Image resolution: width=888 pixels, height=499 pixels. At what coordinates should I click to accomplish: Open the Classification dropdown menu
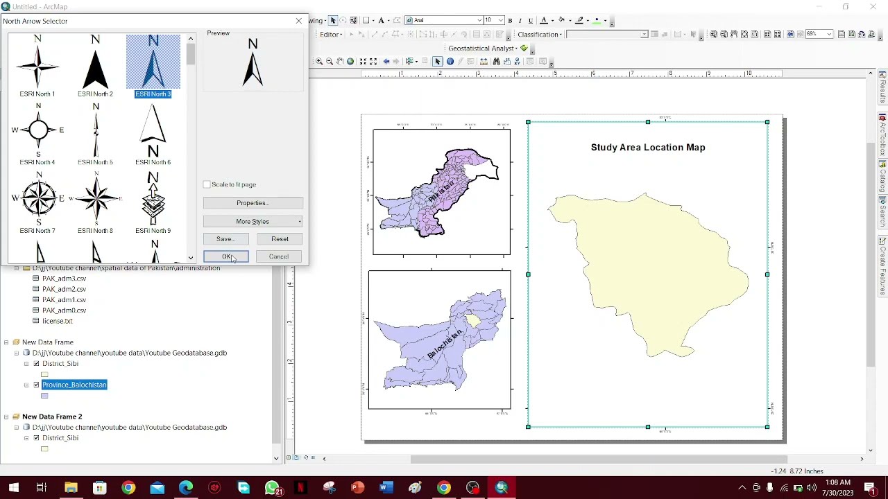(x=539, y=35)
